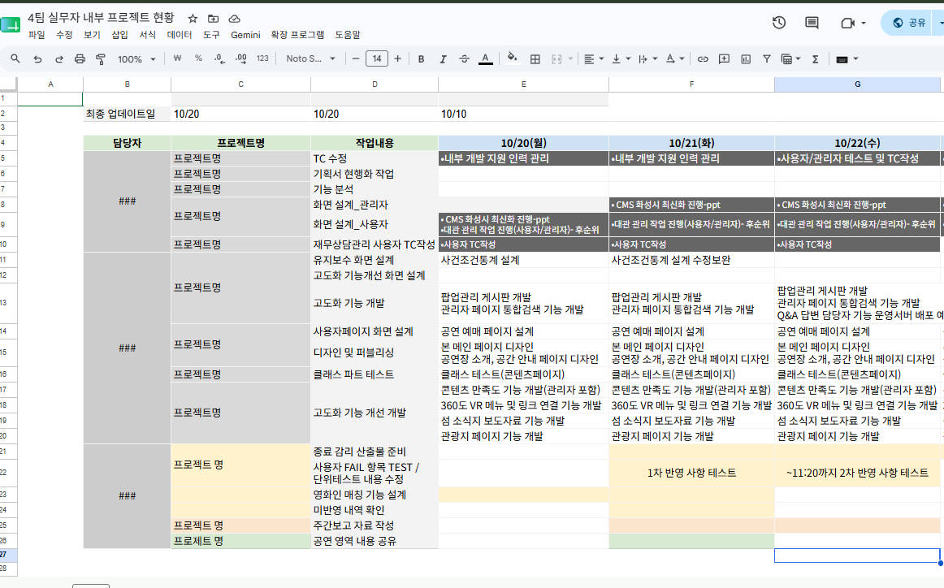Screen dimensions: 944x588
Task: Open the 수정 menu
Action: 64,35
